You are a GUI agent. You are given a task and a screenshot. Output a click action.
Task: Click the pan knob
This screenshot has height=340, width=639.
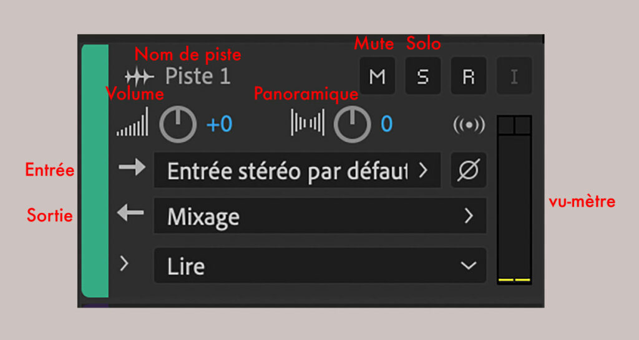coord(352,125)
